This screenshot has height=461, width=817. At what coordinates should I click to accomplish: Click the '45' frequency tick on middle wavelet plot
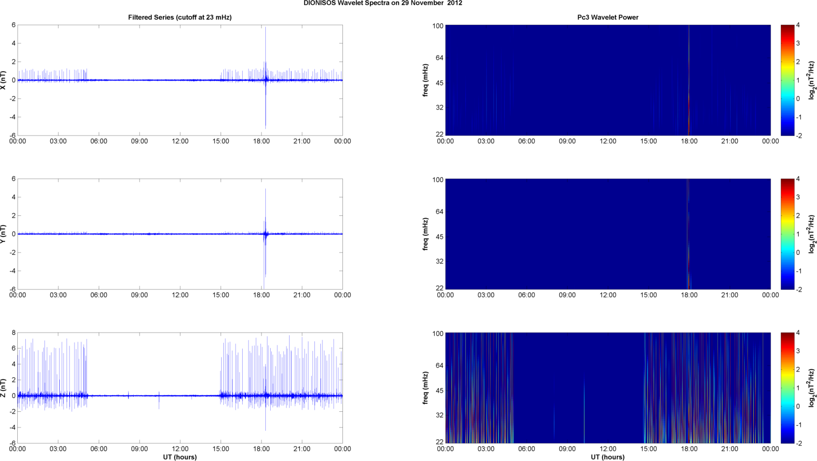[x=440, y=237]
